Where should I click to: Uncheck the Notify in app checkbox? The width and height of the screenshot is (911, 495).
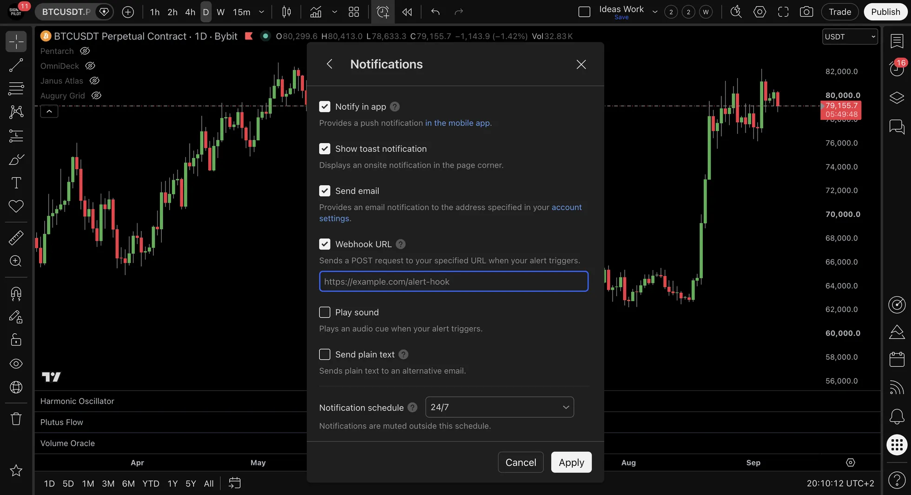click(x=324, y=106)
